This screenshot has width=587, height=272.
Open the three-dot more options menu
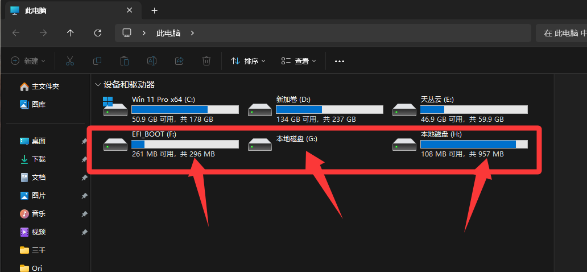(x=340, y=61)
